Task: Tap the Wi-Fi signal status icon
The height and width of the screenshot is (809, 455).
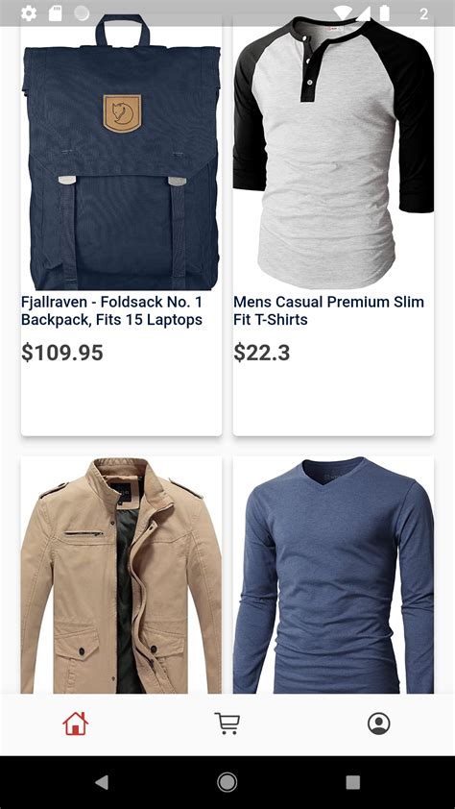Action: [343, 13]
